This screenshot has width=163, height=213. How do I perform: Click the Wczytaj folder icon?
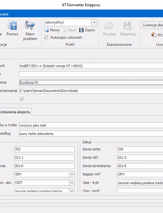[109, 26]
